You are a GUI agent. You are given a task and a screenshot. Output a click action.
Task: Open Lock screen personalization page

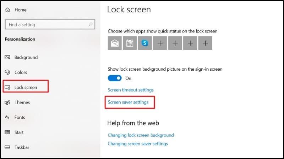pos(26,87)
